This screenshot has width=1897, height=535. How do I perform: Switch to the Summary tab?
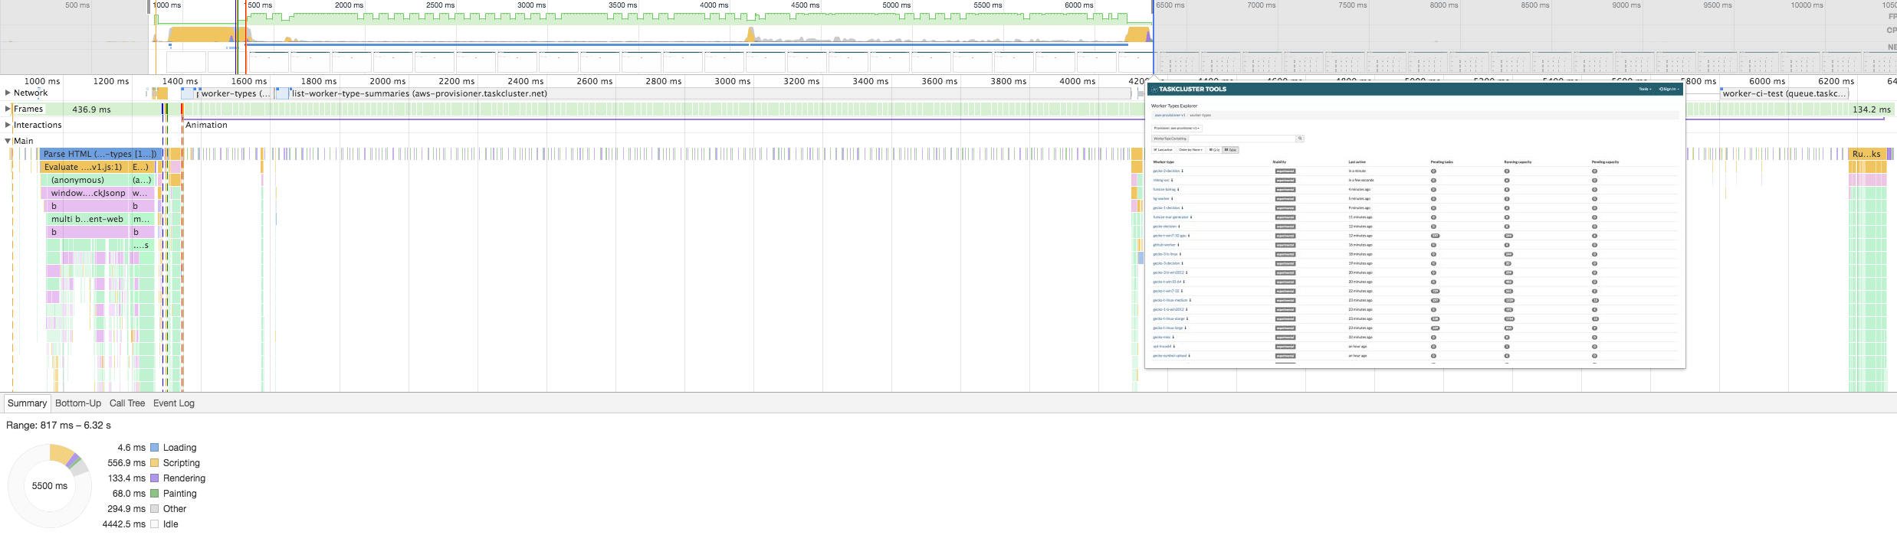coord(27,403)
